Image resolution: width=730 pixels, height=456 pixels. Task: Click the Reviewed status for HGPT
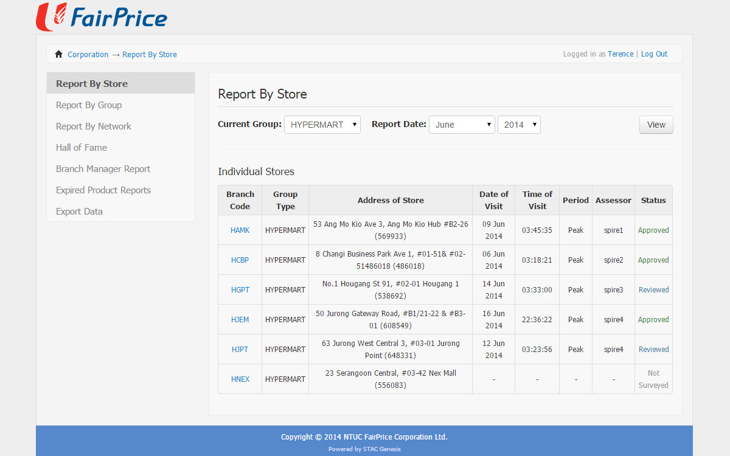[653, 289]
